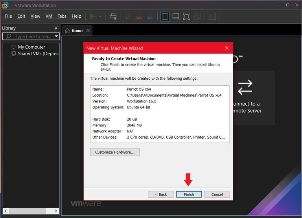Click the 'NAT' network adapter value
Image resolution: width=302 pixels, height=218 pixels.
click(x=131, y=131)
